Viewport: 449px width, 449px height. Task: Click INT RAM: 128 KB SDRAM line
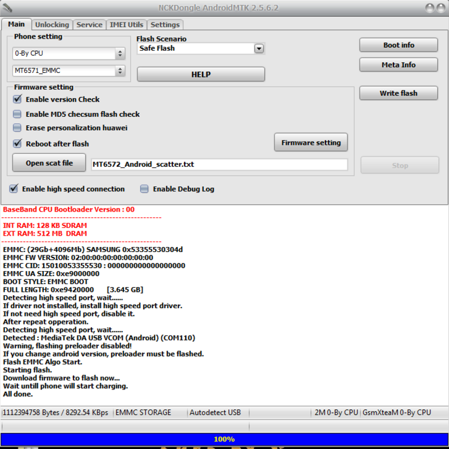point(45,226)
